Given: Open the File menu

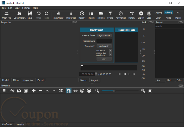Looking at the screenshot, I should click(x=4, y=8).
